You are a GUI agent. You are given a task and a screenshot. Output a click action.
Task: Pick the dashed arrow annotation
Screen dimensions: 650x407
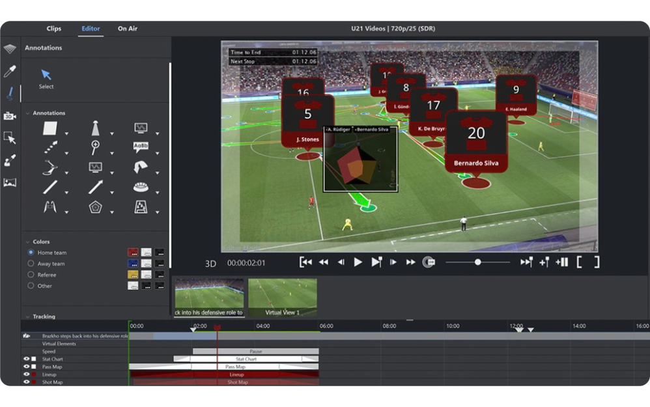point(51,147)
